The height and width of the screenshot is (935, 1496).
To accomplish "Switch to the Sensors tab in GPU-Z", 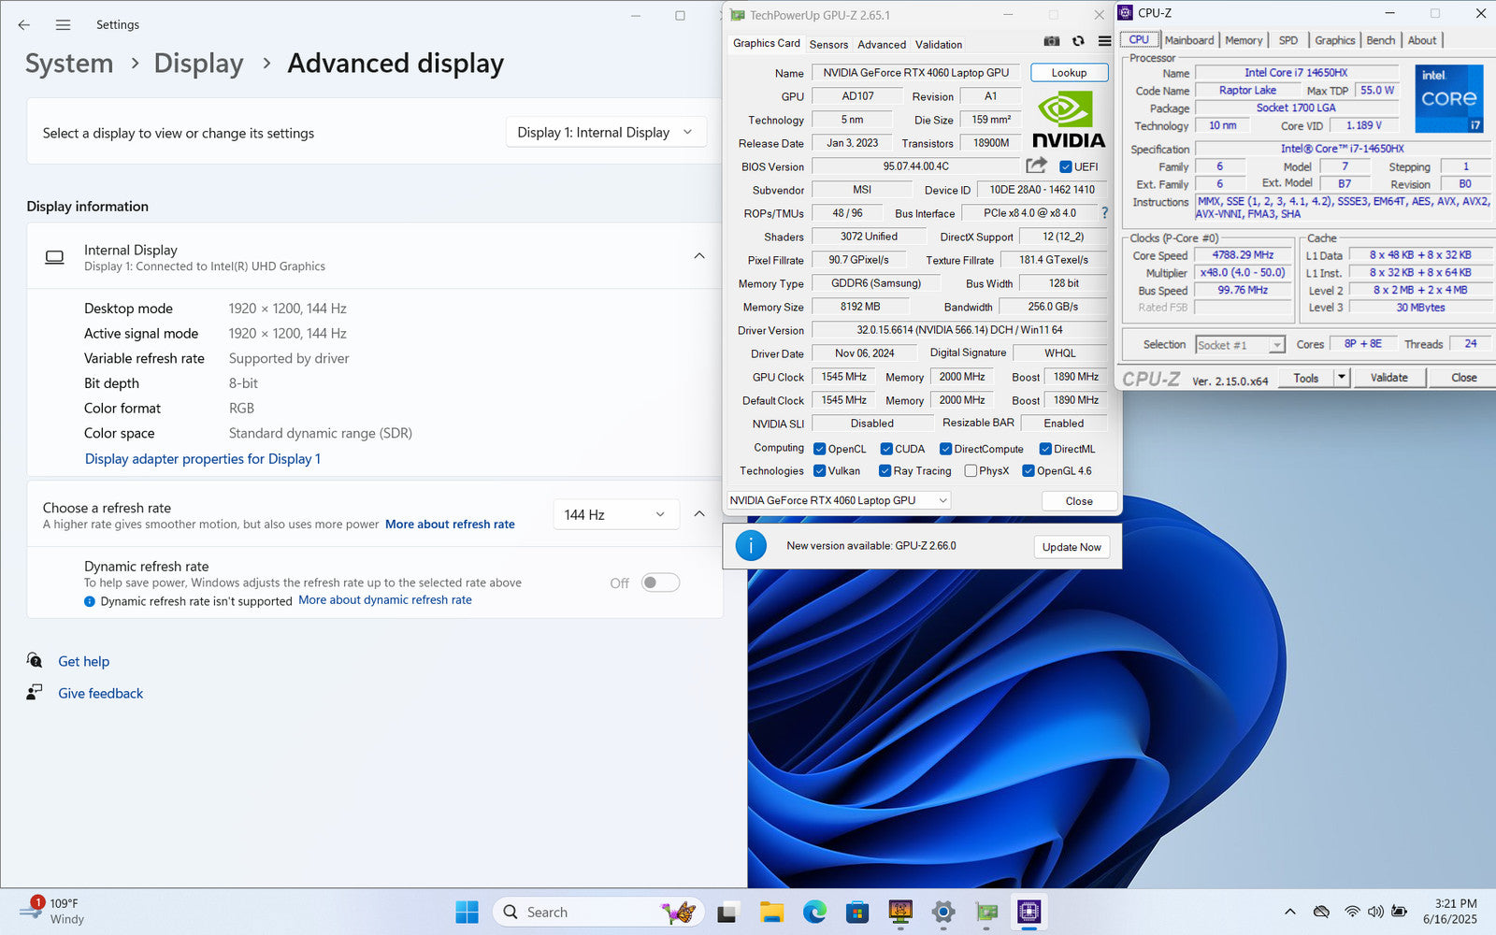I will 828,44.
